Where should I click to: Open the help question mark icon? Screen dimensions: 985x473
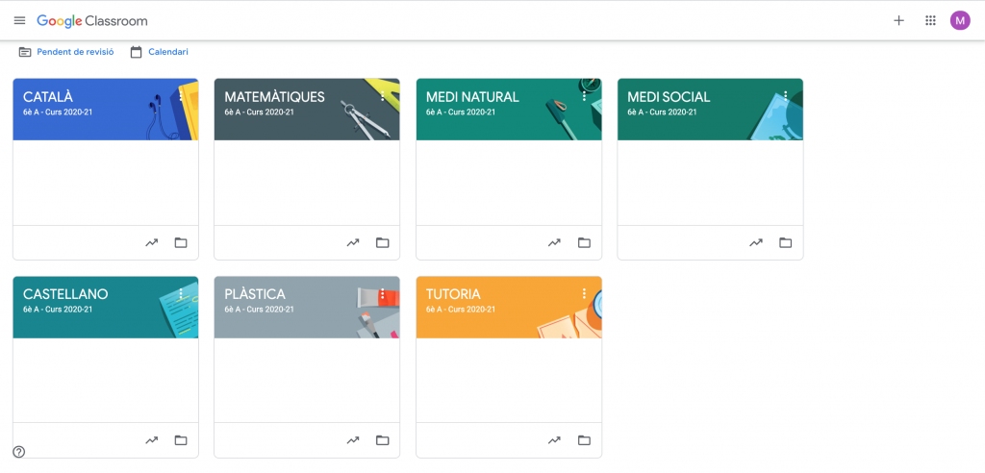coord(19,452)
